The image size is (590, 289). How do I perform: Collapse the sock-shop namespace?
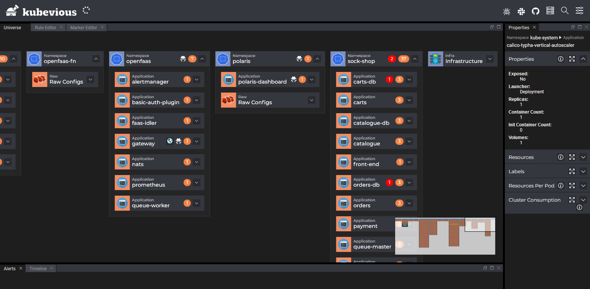pyautogui.click(x=415, y=59)
